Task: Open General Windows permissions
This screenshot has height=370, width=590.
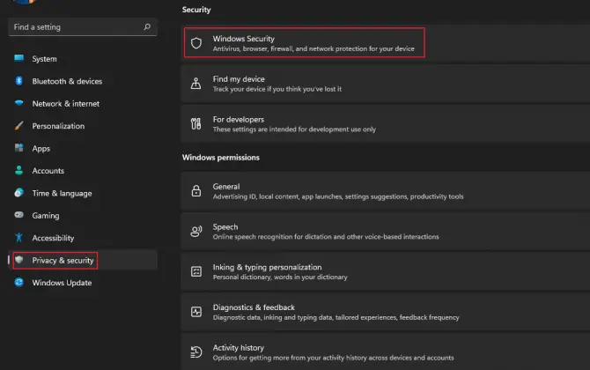Action: click(x=386, y=191)
